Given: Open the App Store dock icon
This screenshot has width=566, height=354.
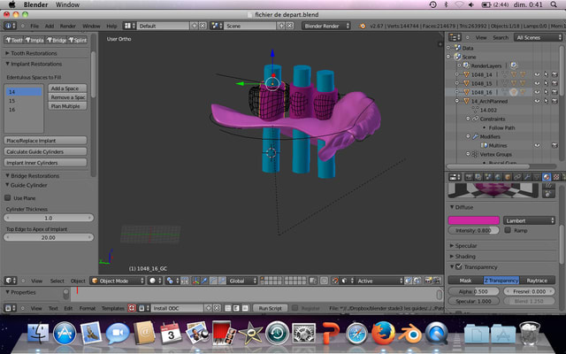Looking at the screenshot, I should (x=64, y=334).
